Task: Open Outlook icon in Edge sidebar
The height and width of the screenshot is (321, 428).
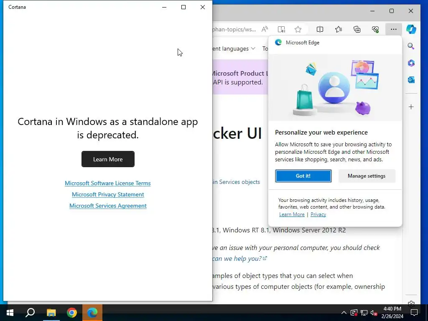Action: (411, 80)
